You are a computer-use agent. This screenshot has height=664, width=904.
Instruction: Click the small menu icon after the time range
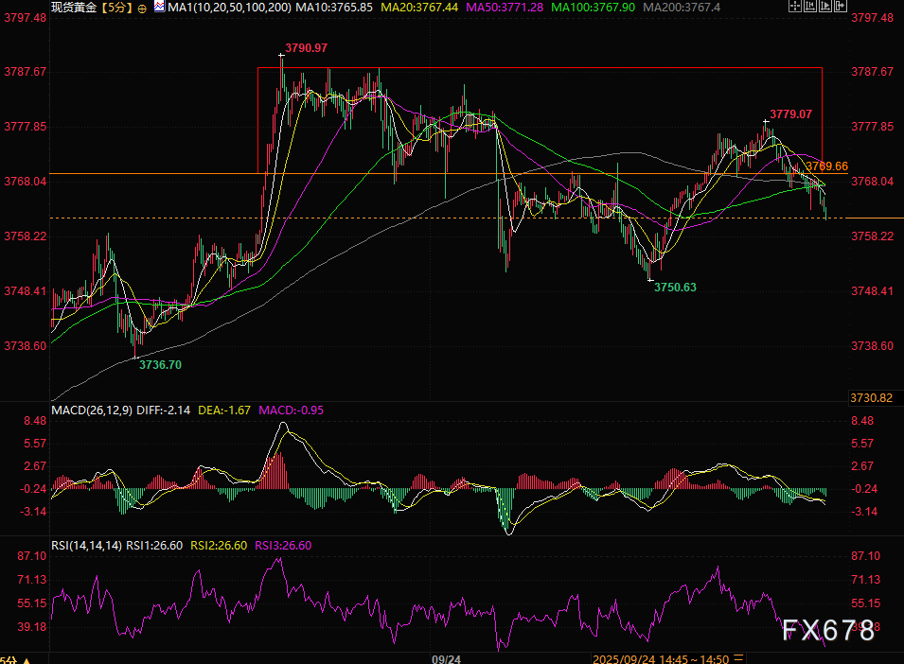[739, 657]
